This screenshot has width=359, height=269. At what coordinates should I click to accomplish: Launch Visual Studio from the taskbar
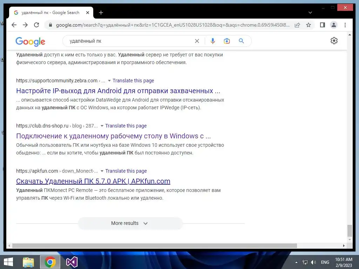(x=72, y=262)
